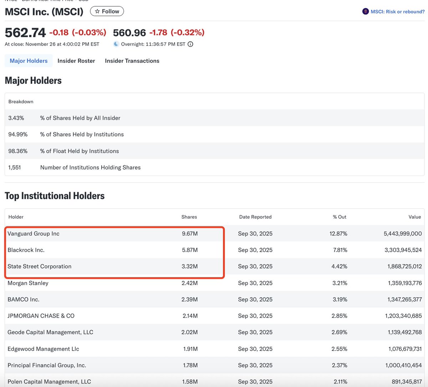Select Blackrock Inc. holder name
The width and height of the screenshot is (428, 387).
click(26, 250)
